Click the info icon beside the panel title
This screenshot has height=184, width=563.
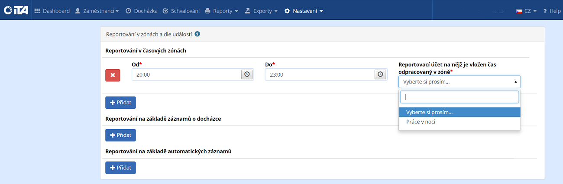click(x=197, y=34)
